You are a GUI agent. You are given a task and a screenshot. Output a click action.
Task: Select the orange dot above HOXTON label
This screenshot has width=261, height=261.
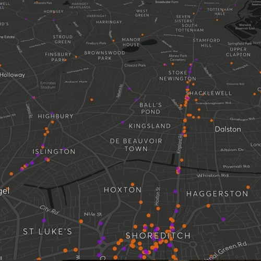pyautogui.click(x=133, y=184)
